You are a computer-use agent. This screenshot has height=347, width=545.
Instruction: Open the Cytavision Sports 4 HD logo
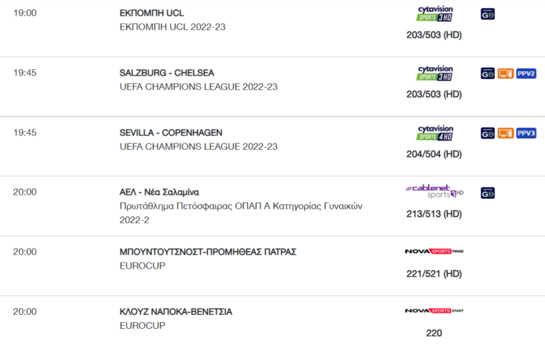[x=435, y=133]
